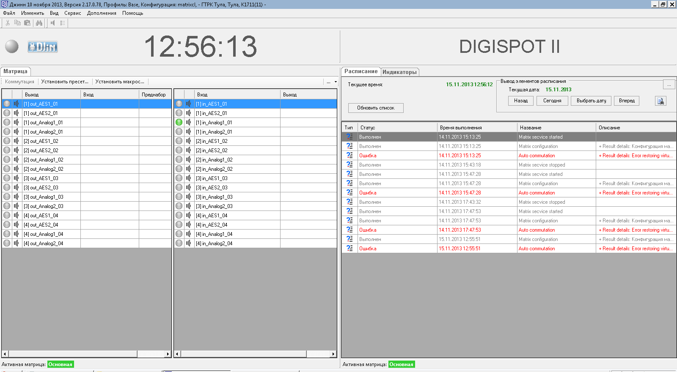Click the Cut scissors toolbar icon
The height and width of the screenshot is (372, 677).
[8, 23]
